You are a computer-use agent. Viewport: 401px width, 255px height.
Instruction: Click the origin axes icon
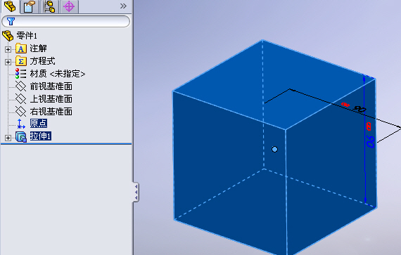[x=20, y=124]
